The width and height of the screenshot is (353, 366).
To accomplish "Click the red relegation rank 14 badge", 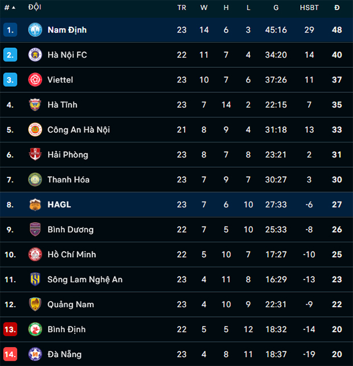I will pos(10,354).
